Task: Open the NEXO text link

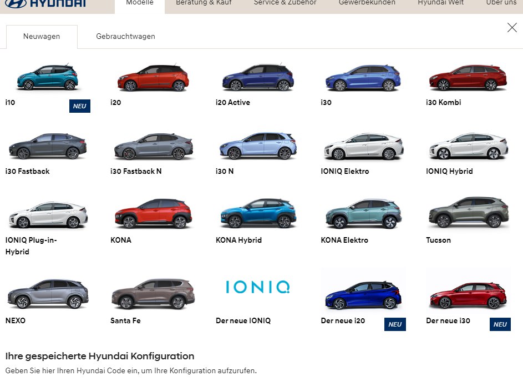Action: coord(16,320)
